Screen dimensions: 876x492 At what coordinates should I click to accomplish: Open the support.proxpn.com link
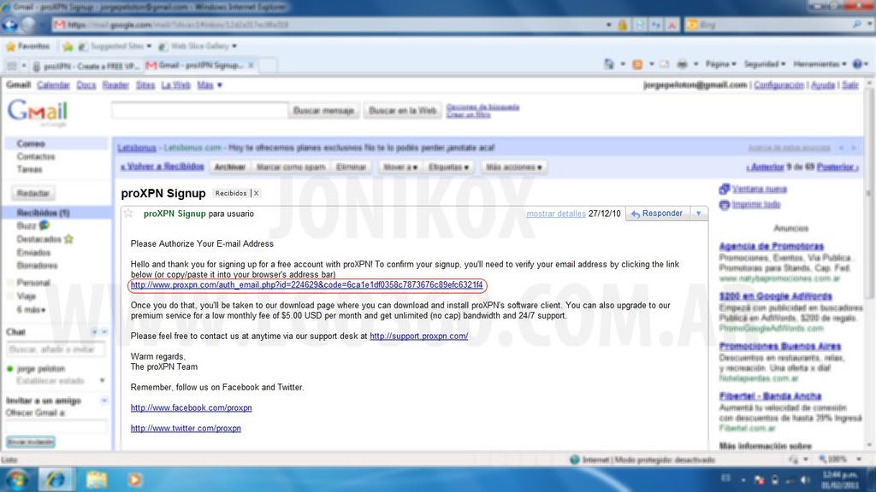click(x=419, y=337)
